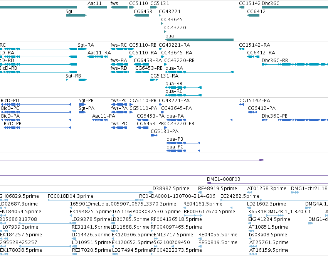Open the LD38987.5prime EST label
The width and height of the screenshot is (328, 256).
tap(170, 189)
